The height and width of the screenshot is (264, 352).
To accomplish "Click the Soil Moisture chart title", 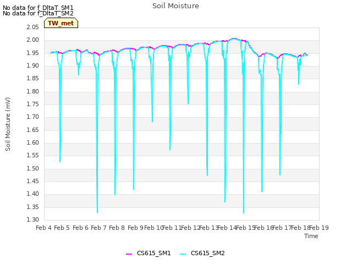I will 175,6.
